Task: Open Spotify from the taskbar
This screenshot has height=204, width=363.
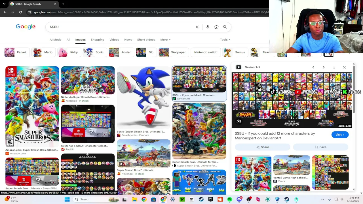Action: 230,199
